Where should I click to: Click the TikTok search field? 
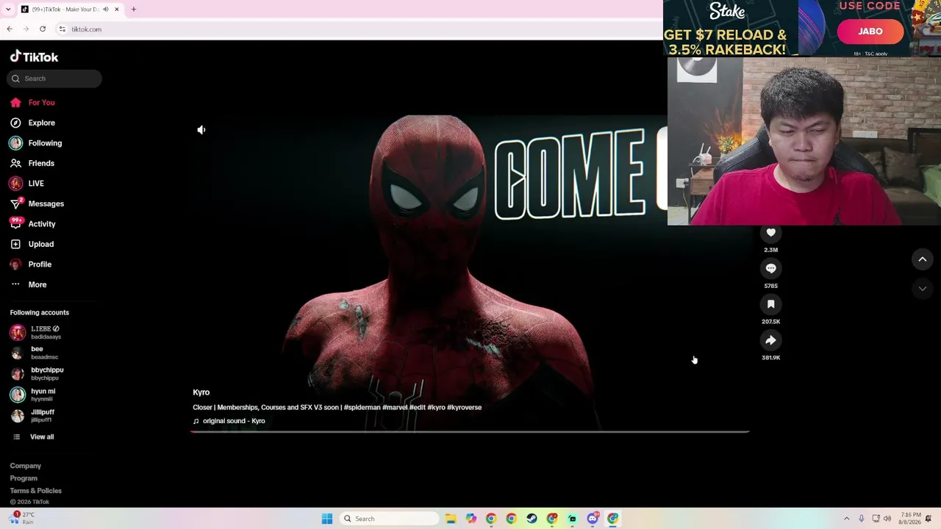tap(54, 79)
